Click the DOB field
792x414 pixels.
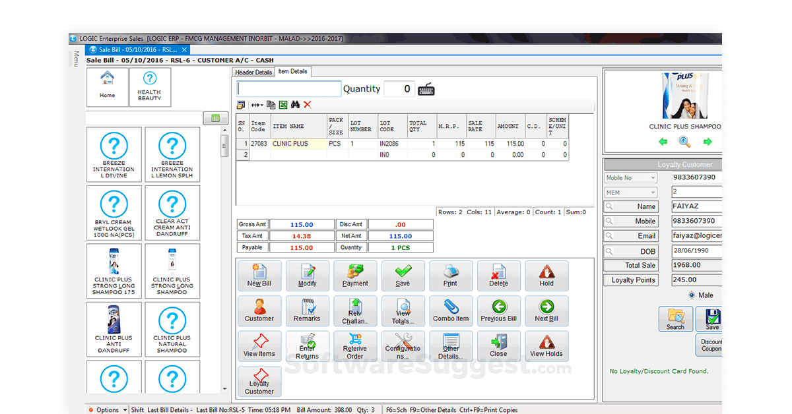(x=697, y=251)
